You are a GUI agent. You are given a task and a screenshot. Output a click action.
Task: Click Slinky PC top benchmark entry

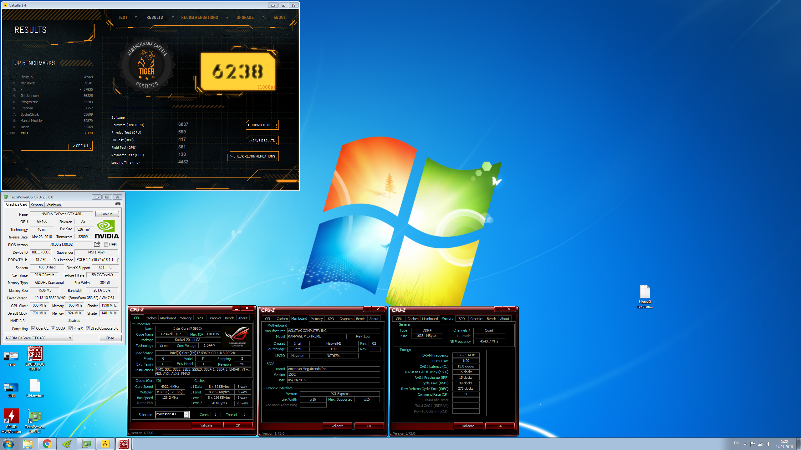(53, 77)
